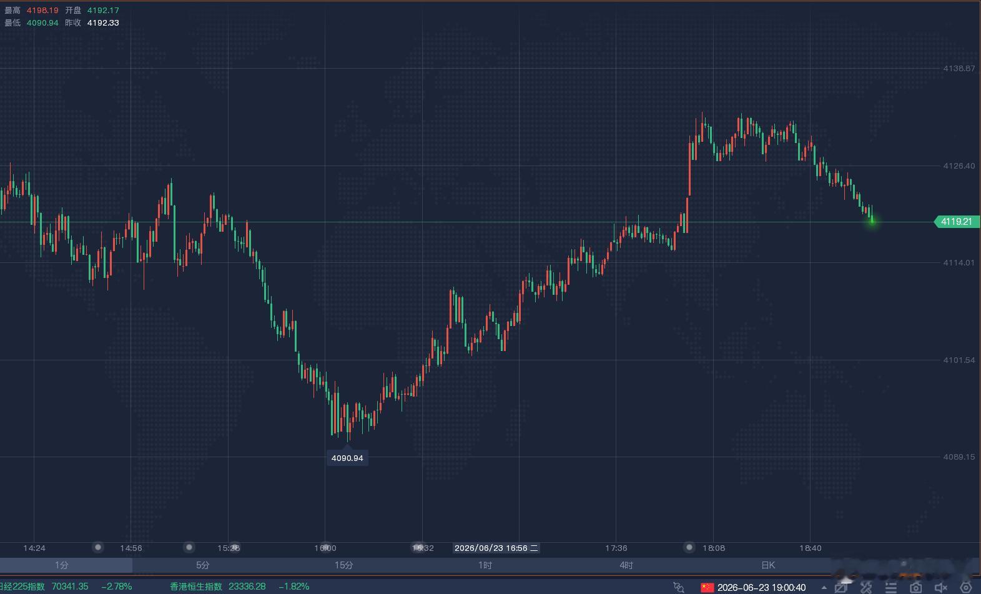Open the slashed window display icon
The width and height of the screenshot is (981, 594).
841,587
